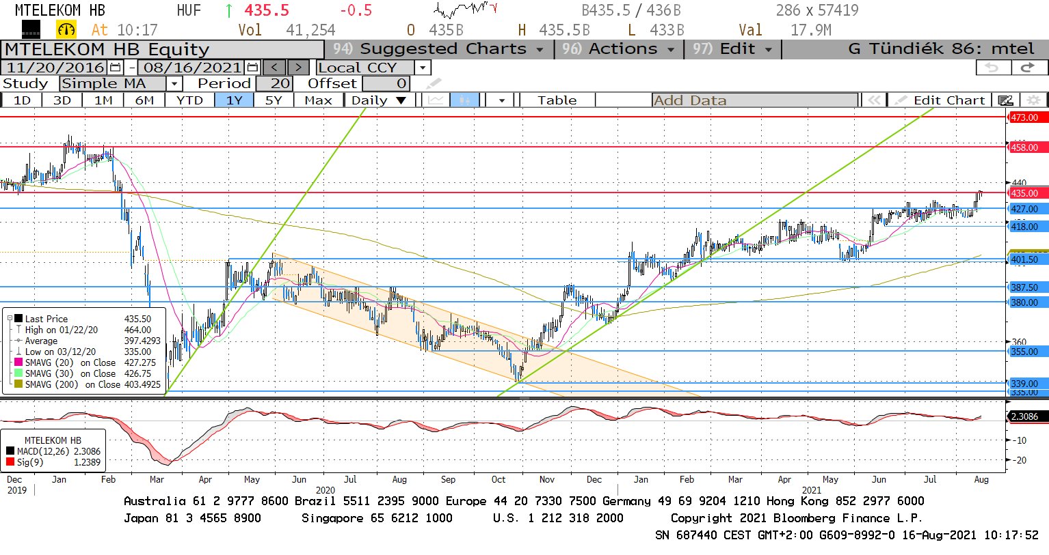Viewport: 1049px width, 555px height.
Task: Click the redo arrow icon
Action: [1029, 68]
